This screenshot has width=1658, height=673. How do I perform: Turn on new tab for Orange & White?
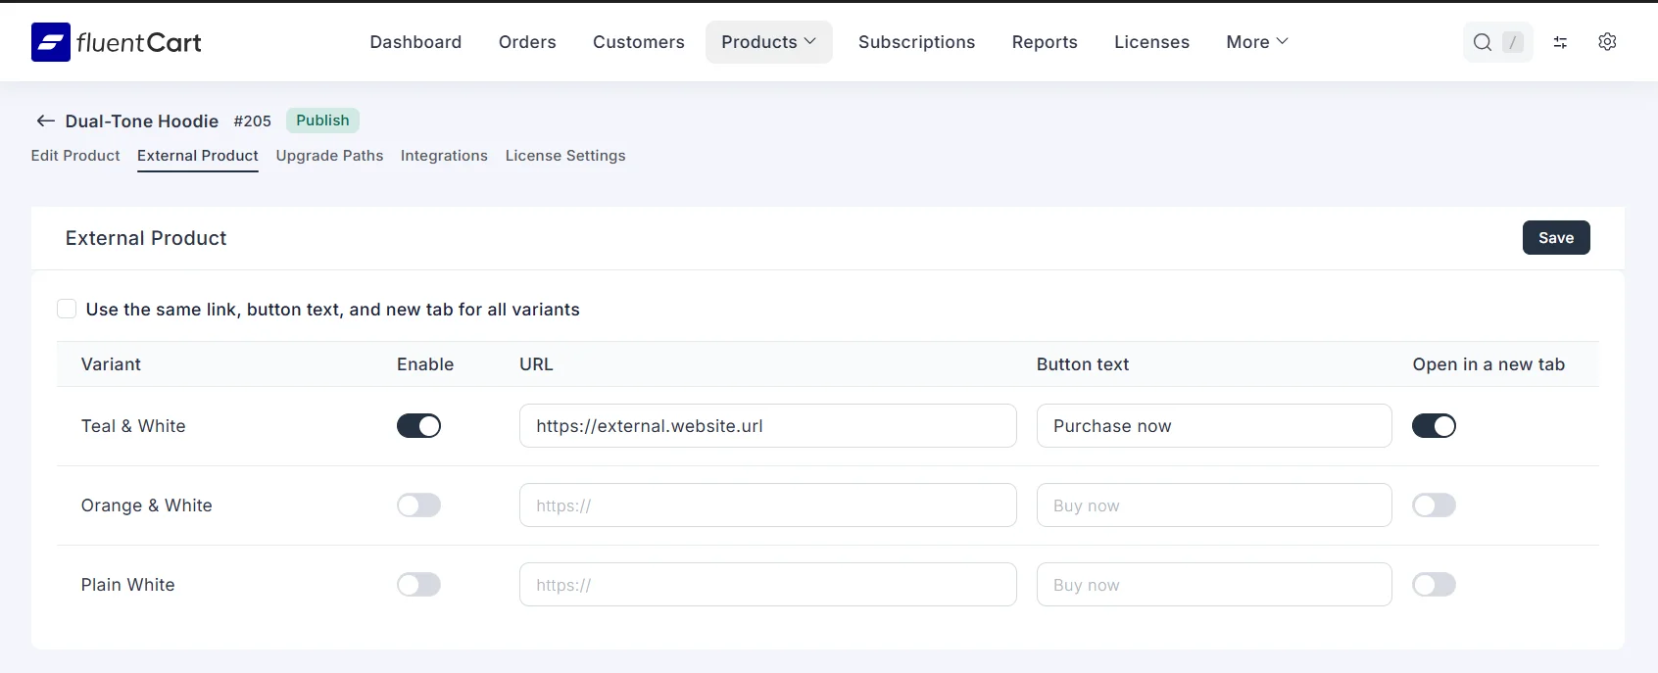1434,505
